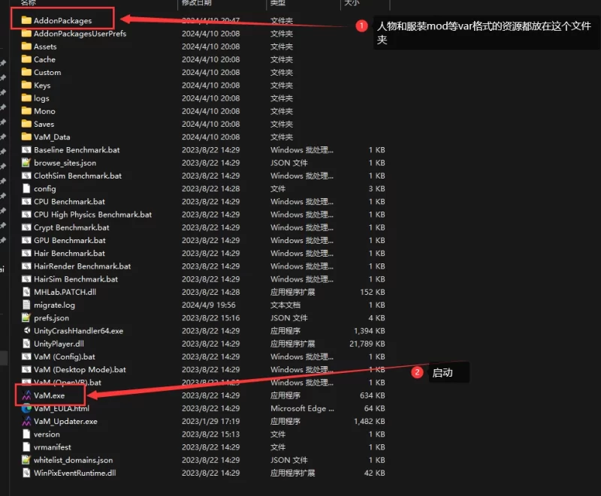Sort by the 大小 column header
This screenshot has height=496, width=601.
tap(351, 4)
